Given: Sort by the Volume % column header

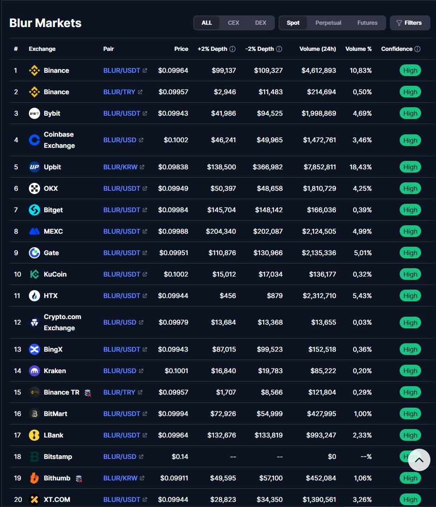Looking at the screenshot, I should [x=359, y=49].
